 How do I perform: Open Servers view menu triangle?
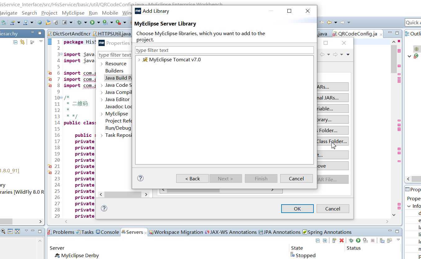[398, 240]
